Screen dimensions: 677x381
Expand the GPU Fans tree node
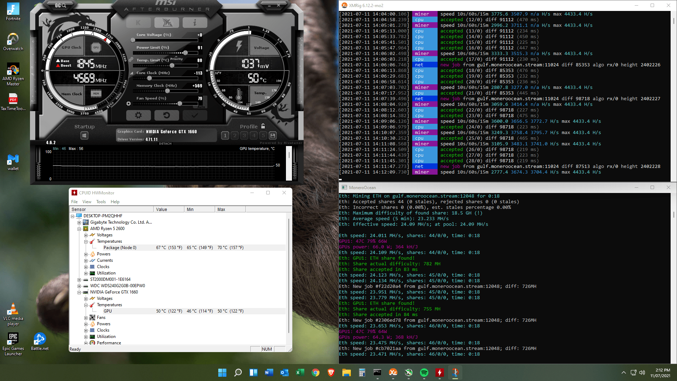coord(86,318)
